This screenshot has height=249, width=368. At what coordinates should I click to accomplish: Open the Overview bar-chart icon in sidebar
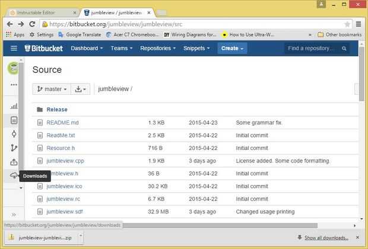point(14,107)
